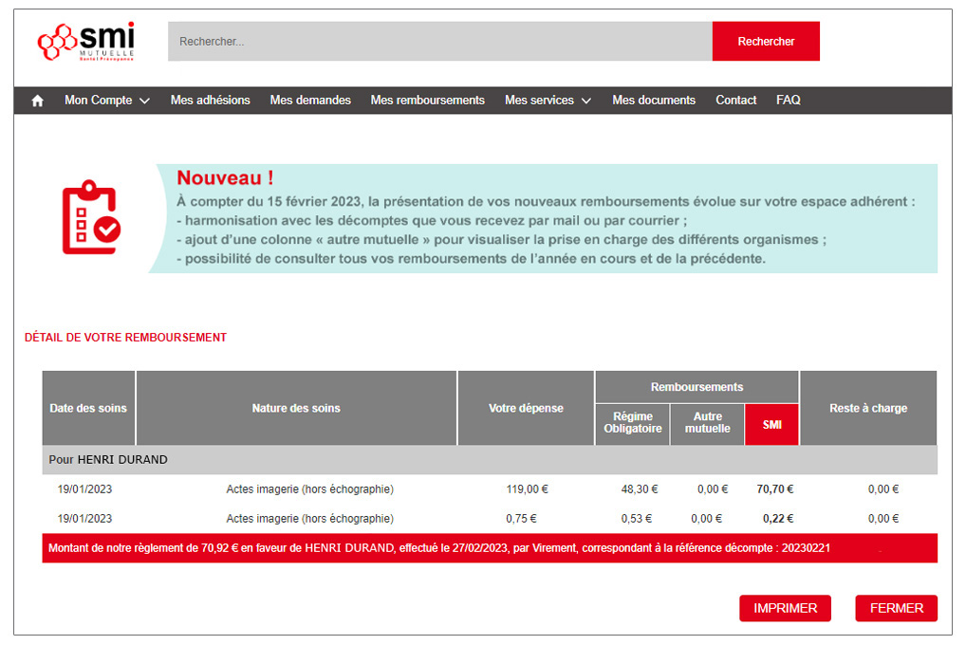Click the SMI Mutuelle logo

point(86,42)
